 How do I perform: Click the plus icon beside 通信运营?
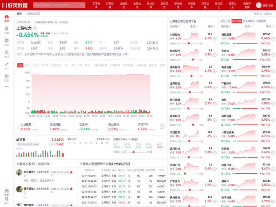tap(273, 39)
